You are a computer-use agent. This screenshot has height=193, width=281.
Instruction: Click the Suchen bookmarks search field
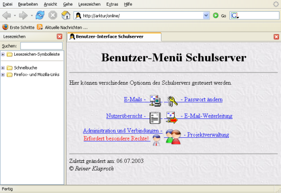pyautogui.click(x=41, y=46)
